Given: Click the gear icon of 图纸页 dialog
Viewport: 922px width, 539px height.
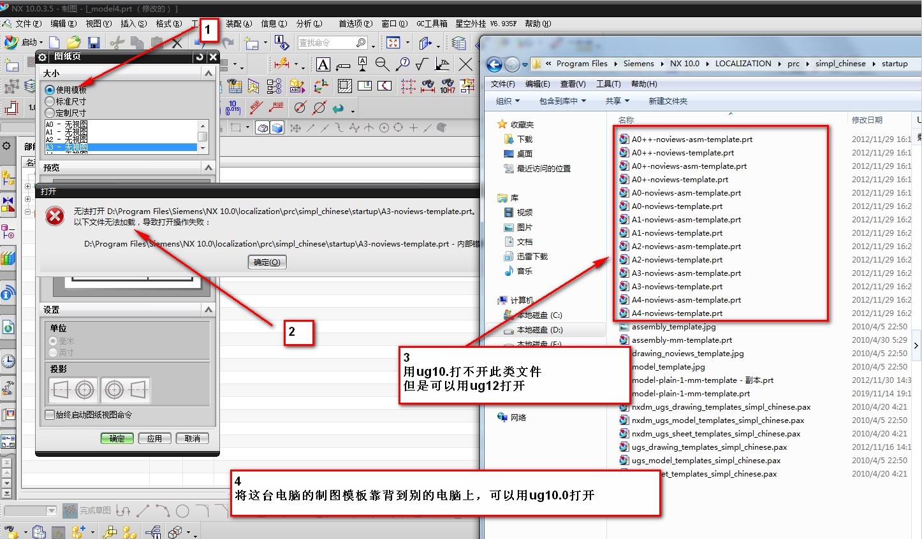Looking at the screenshot, I should (x=43, y=57).
